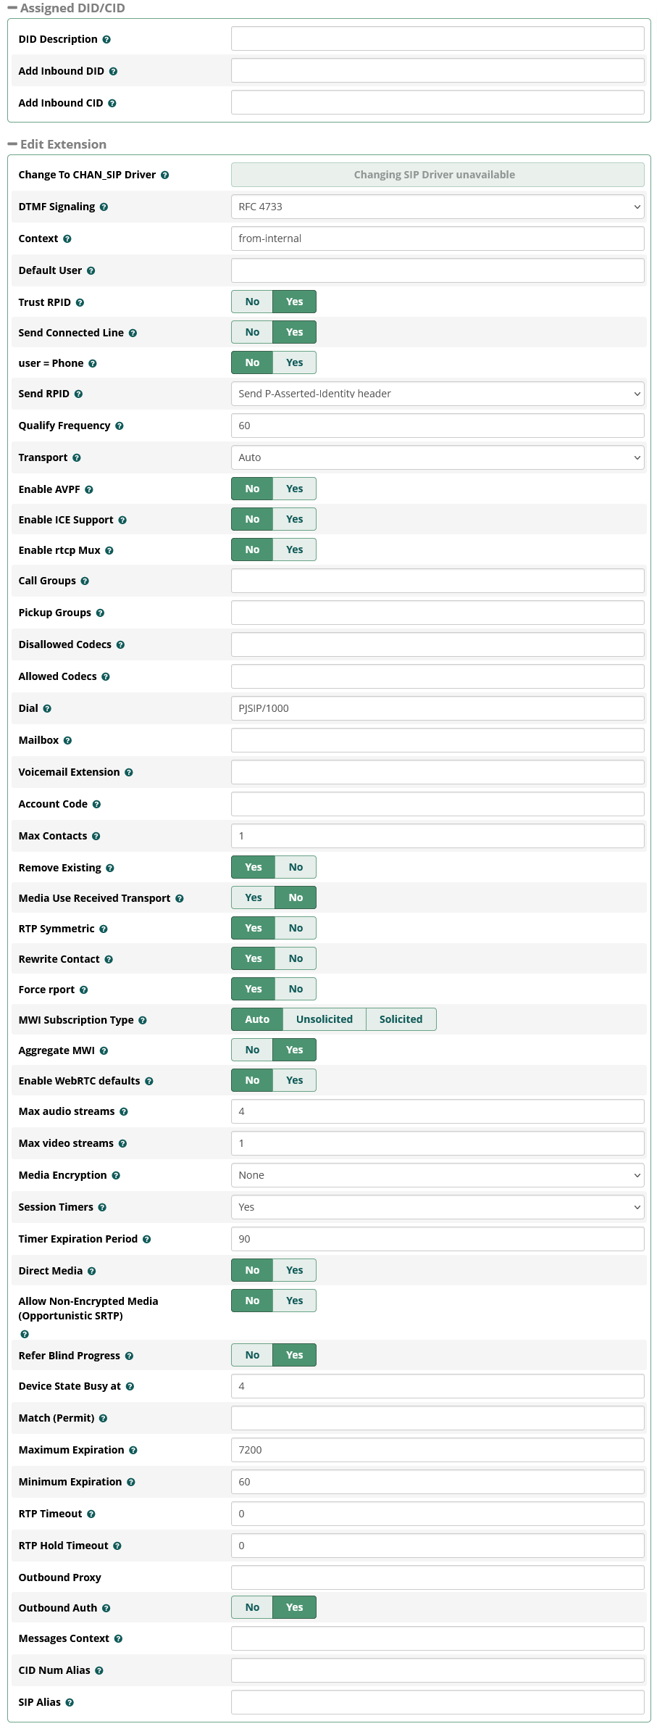Image resolution: width=657 pixels, height=1729 pixels.
Task: Click help icon beside DTMF Signaling
Action: [104, 207]
